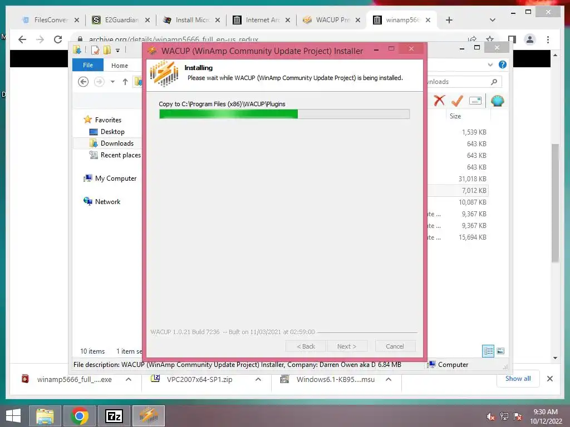Open Explorer recent locations dropdown arrow
Image resolution: width=570 pixels, height=427 pixels.
112,82
